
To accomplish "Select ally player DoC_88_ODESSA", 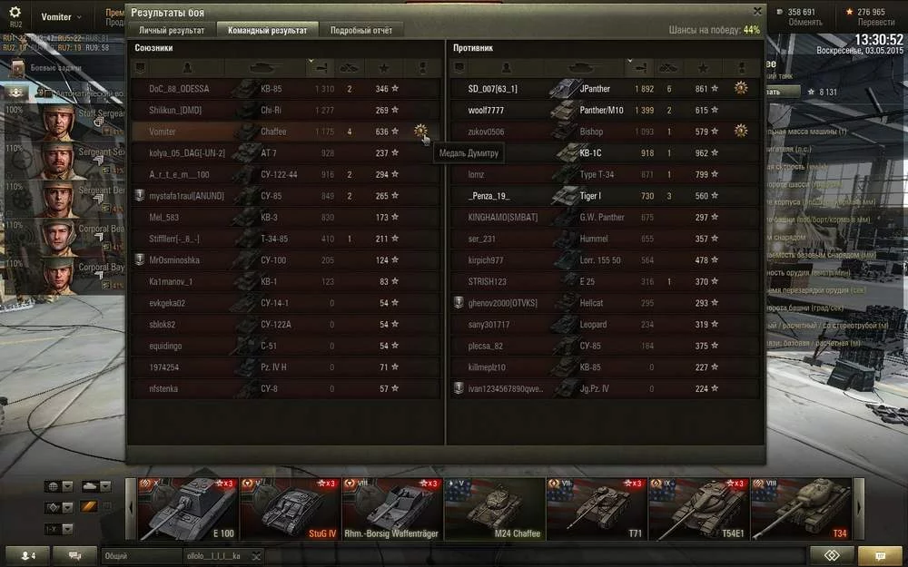I will pos(179,89).
